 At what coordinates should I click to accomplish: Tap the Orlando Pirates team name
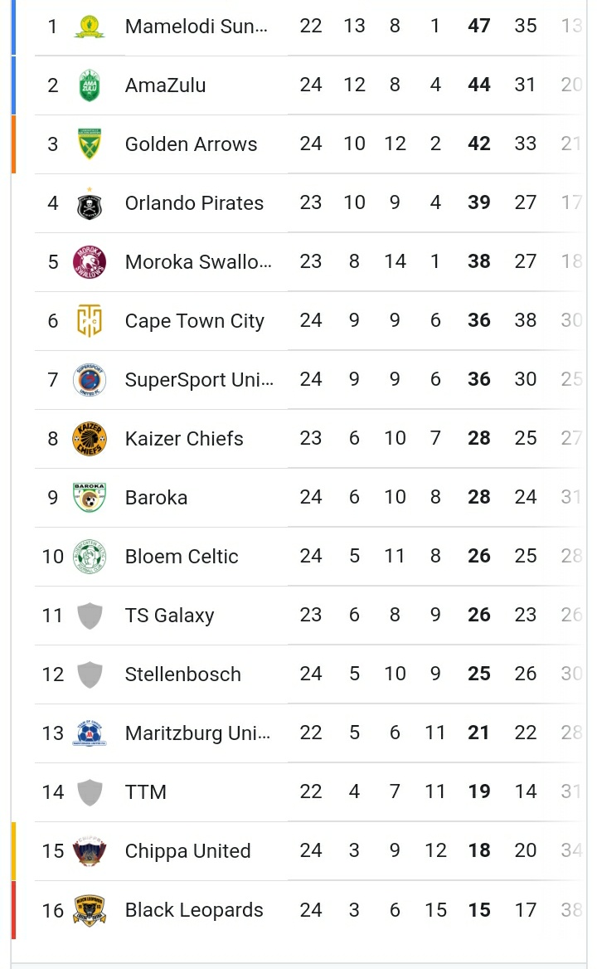pyautogui.click(x=194, y=203)
